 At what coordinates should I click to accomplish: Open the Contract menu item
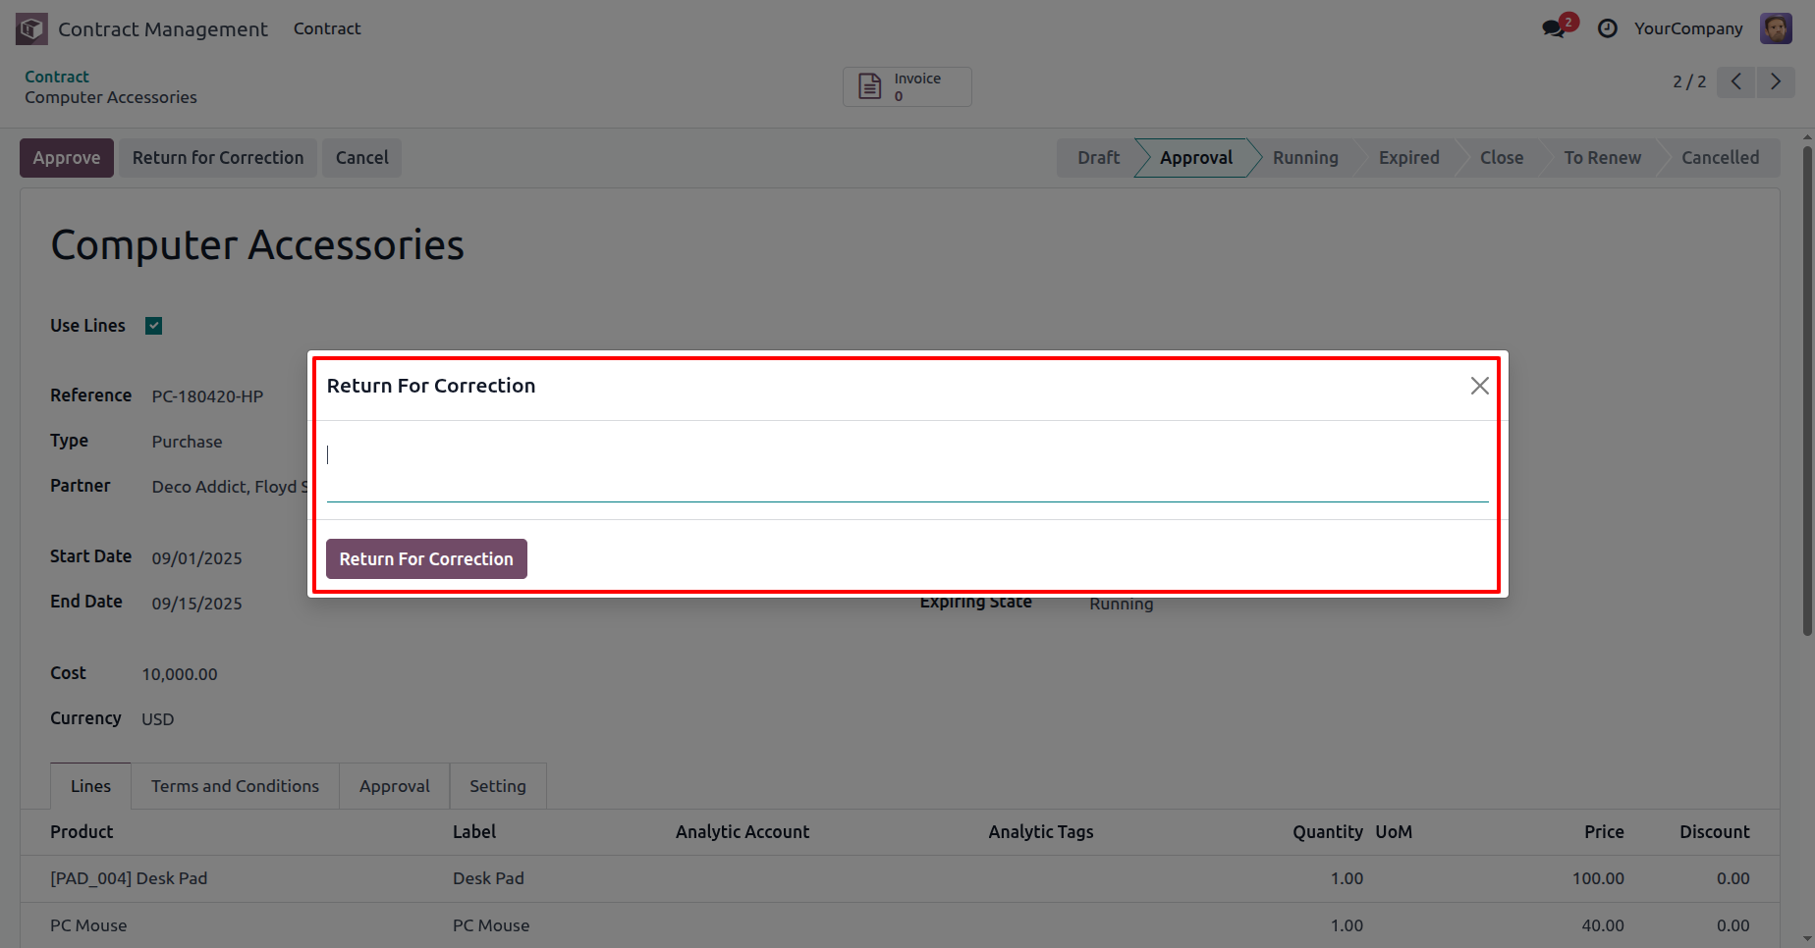click(327, 28)
